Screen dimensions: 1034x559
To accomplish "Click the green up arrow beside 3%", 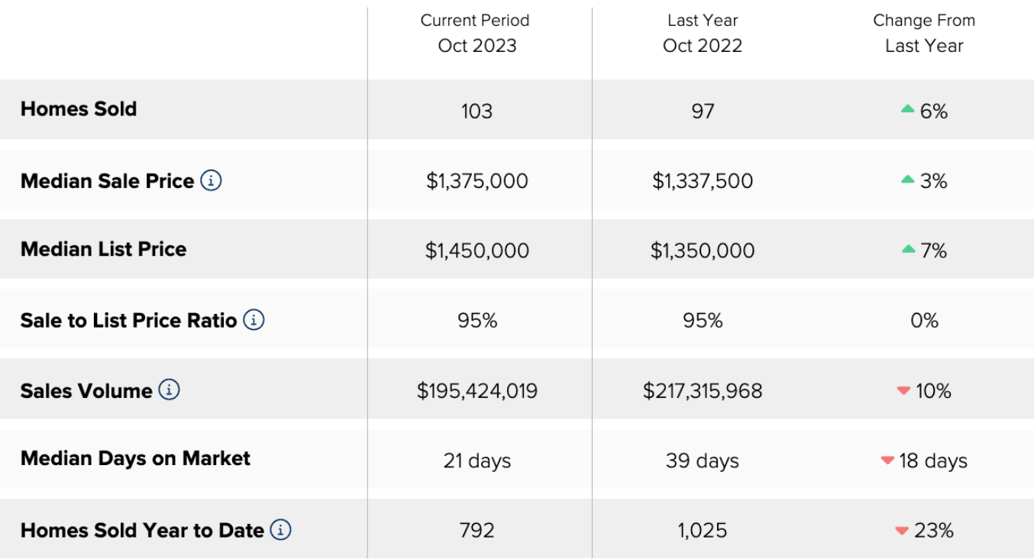I will point(907,179).
